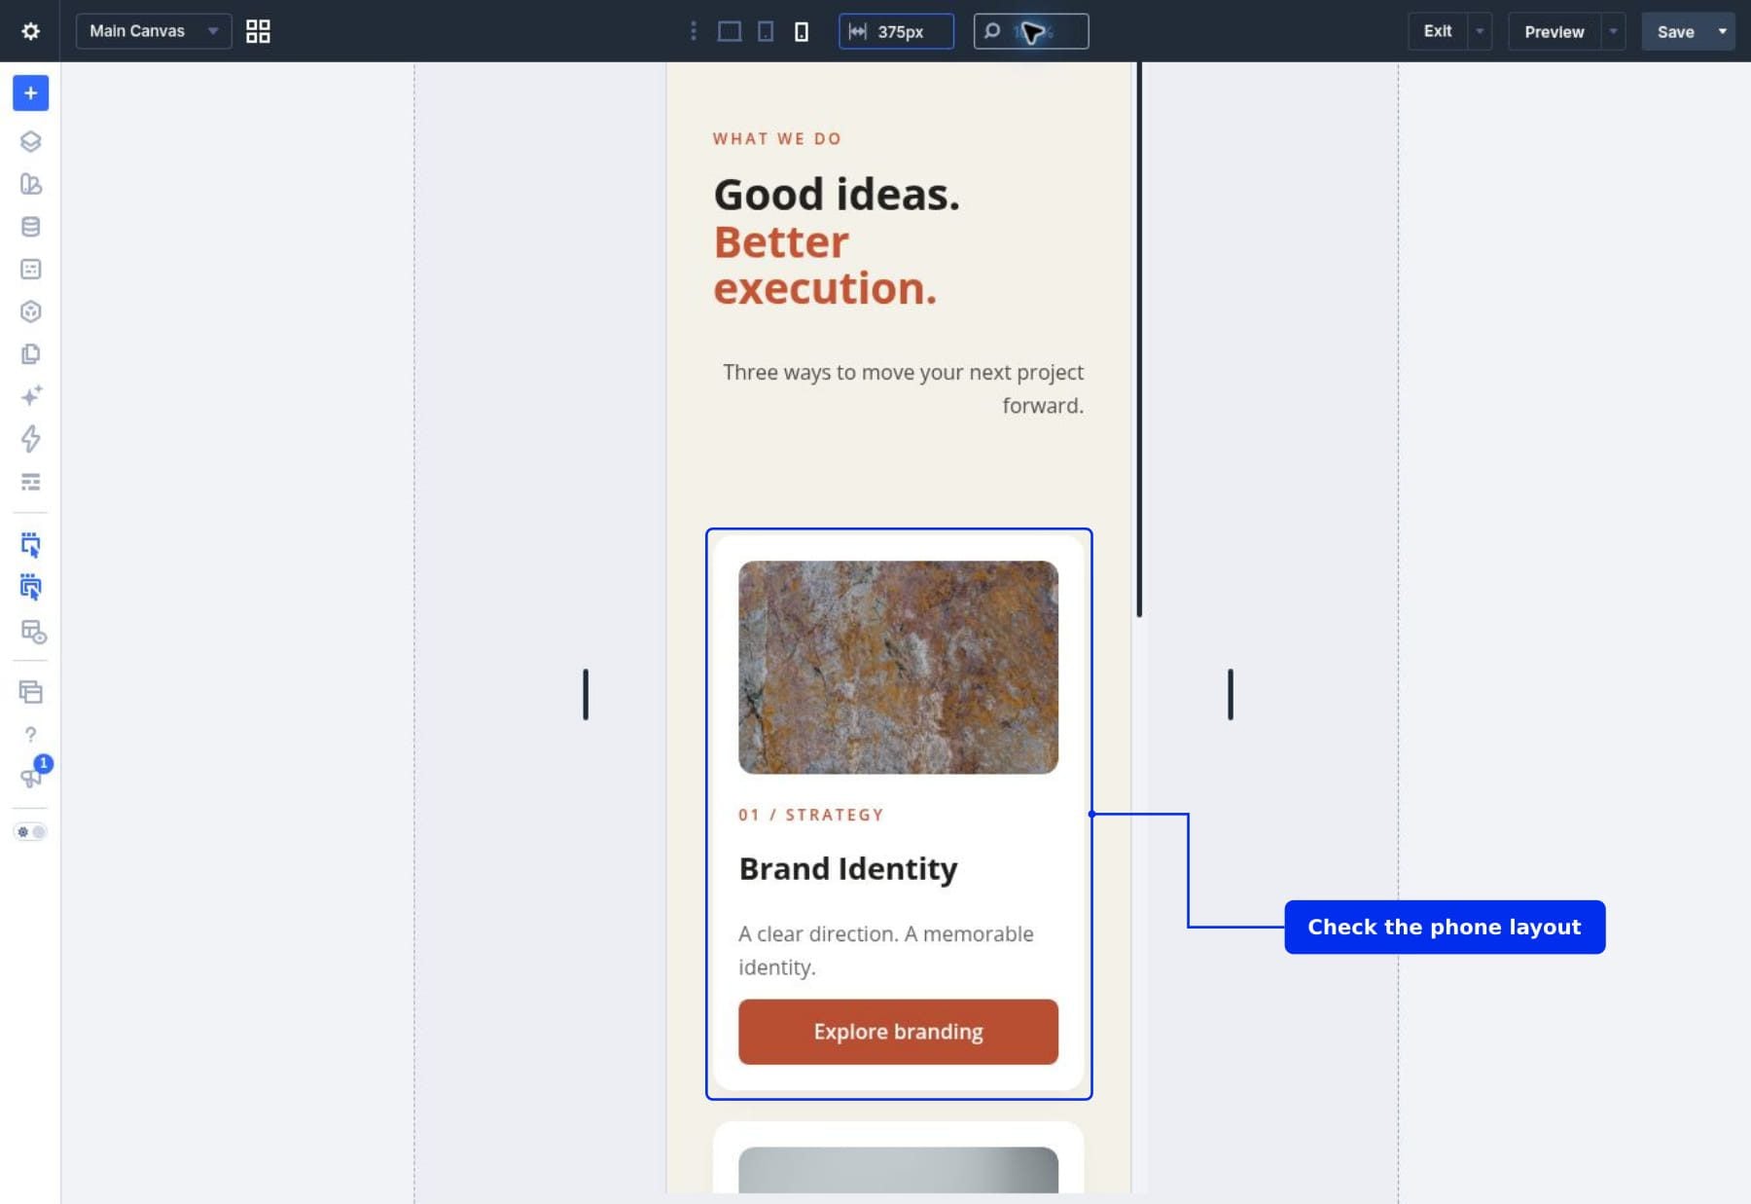Switch to phone view icon
The image size is (1751, 1204).
click(x=802, y=31)
